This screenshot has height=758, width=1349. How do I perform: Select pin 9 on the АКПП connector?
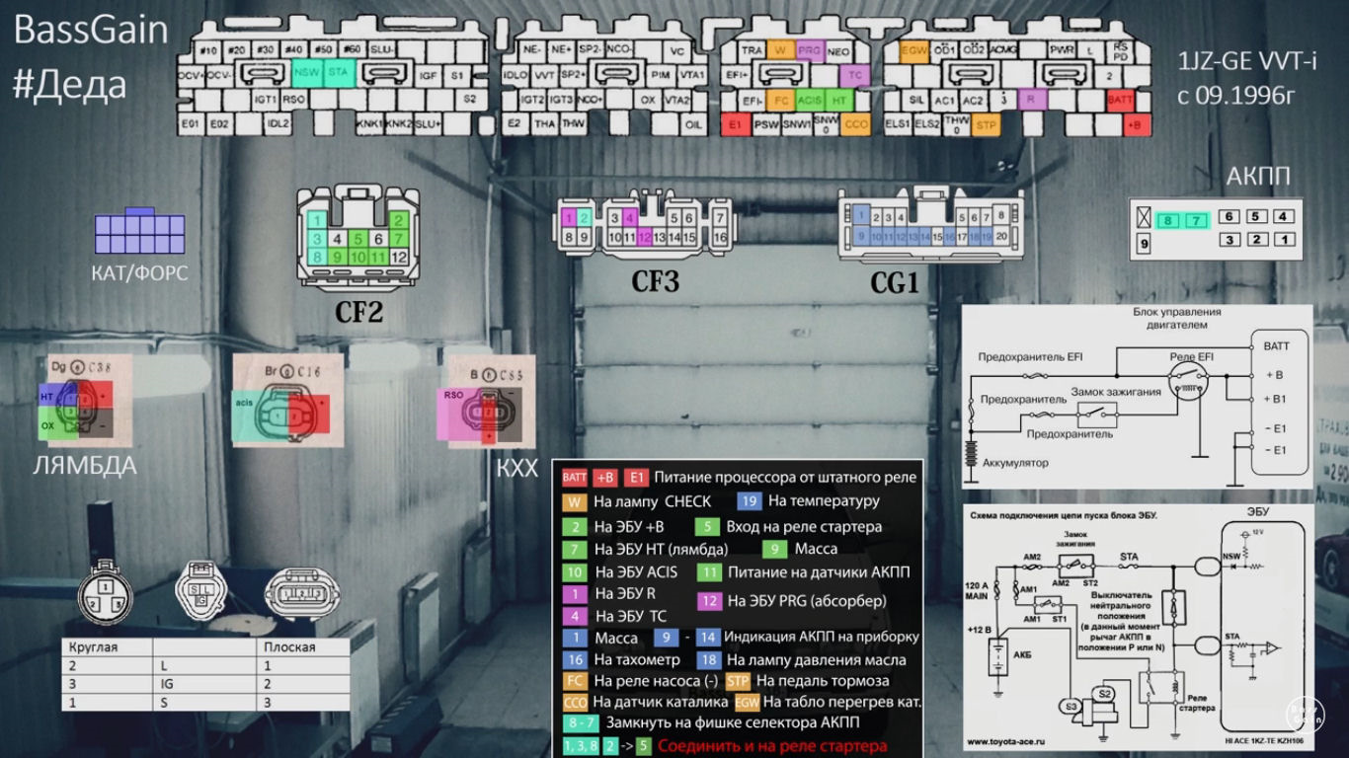1145,243
